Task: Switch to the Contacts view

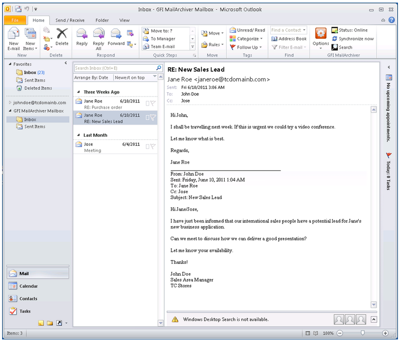Action: coord(38,298)
